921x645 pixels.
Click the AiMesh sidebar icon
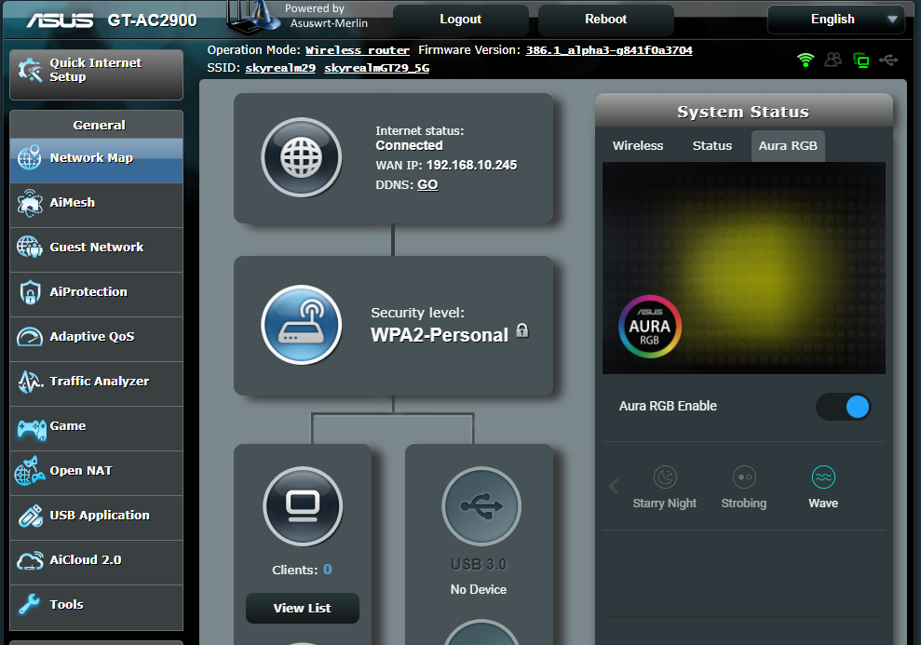(x=30, y=203)
